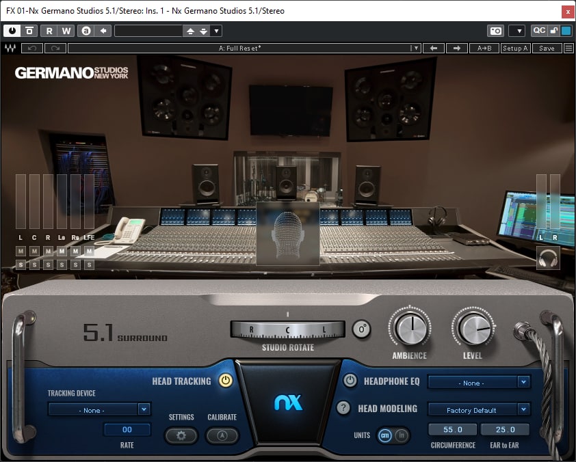
Task: Click the Setup A button
Action: pos(515,48)
